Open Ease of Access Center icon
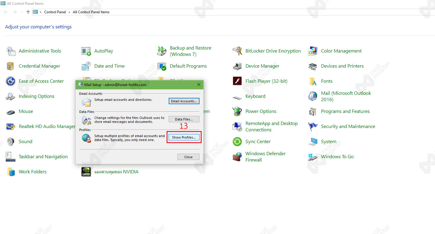Image resolution: width=435 pixels, height=234 pixels. (11, 81)
